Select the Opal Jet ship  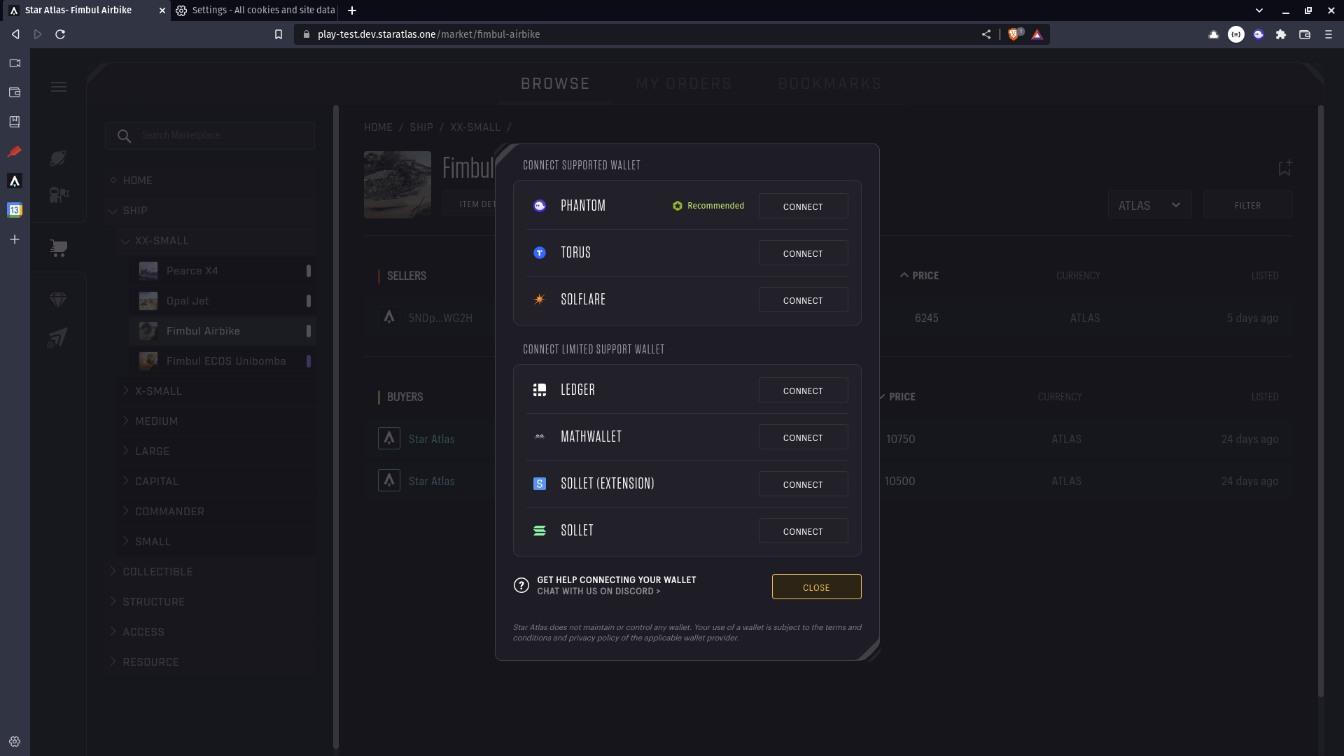pos(223,301)
